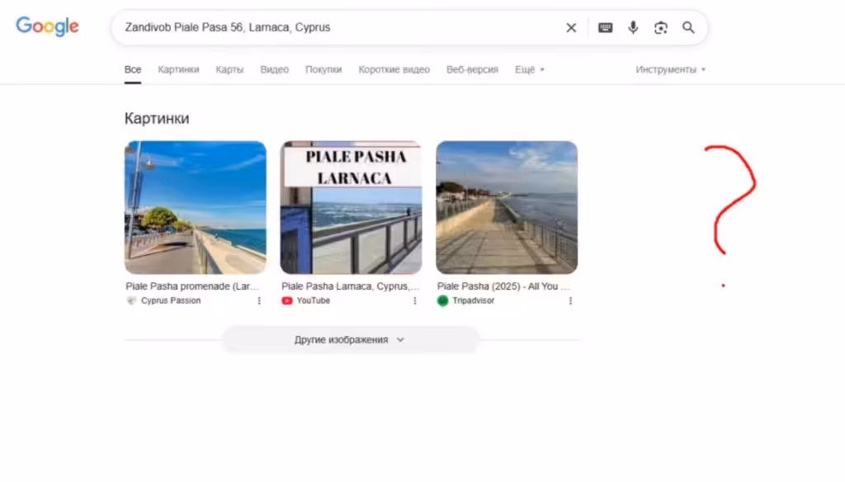Switch to the Картинки tab

point(178,69)
